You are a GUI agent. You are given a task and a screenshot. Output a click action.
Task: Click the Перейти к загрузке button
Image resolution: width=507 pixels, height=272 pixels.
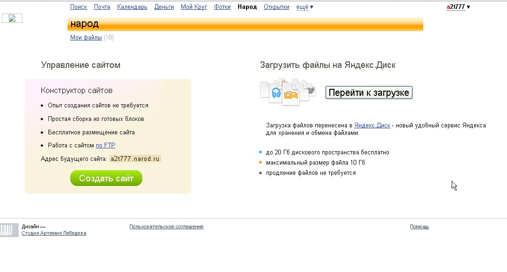[x=369, y=93]
